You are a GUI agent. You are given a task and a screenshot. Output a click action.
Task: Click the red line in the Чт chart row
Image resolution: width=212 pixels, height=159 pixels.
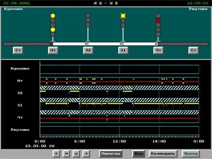click(x=119, y=119)
